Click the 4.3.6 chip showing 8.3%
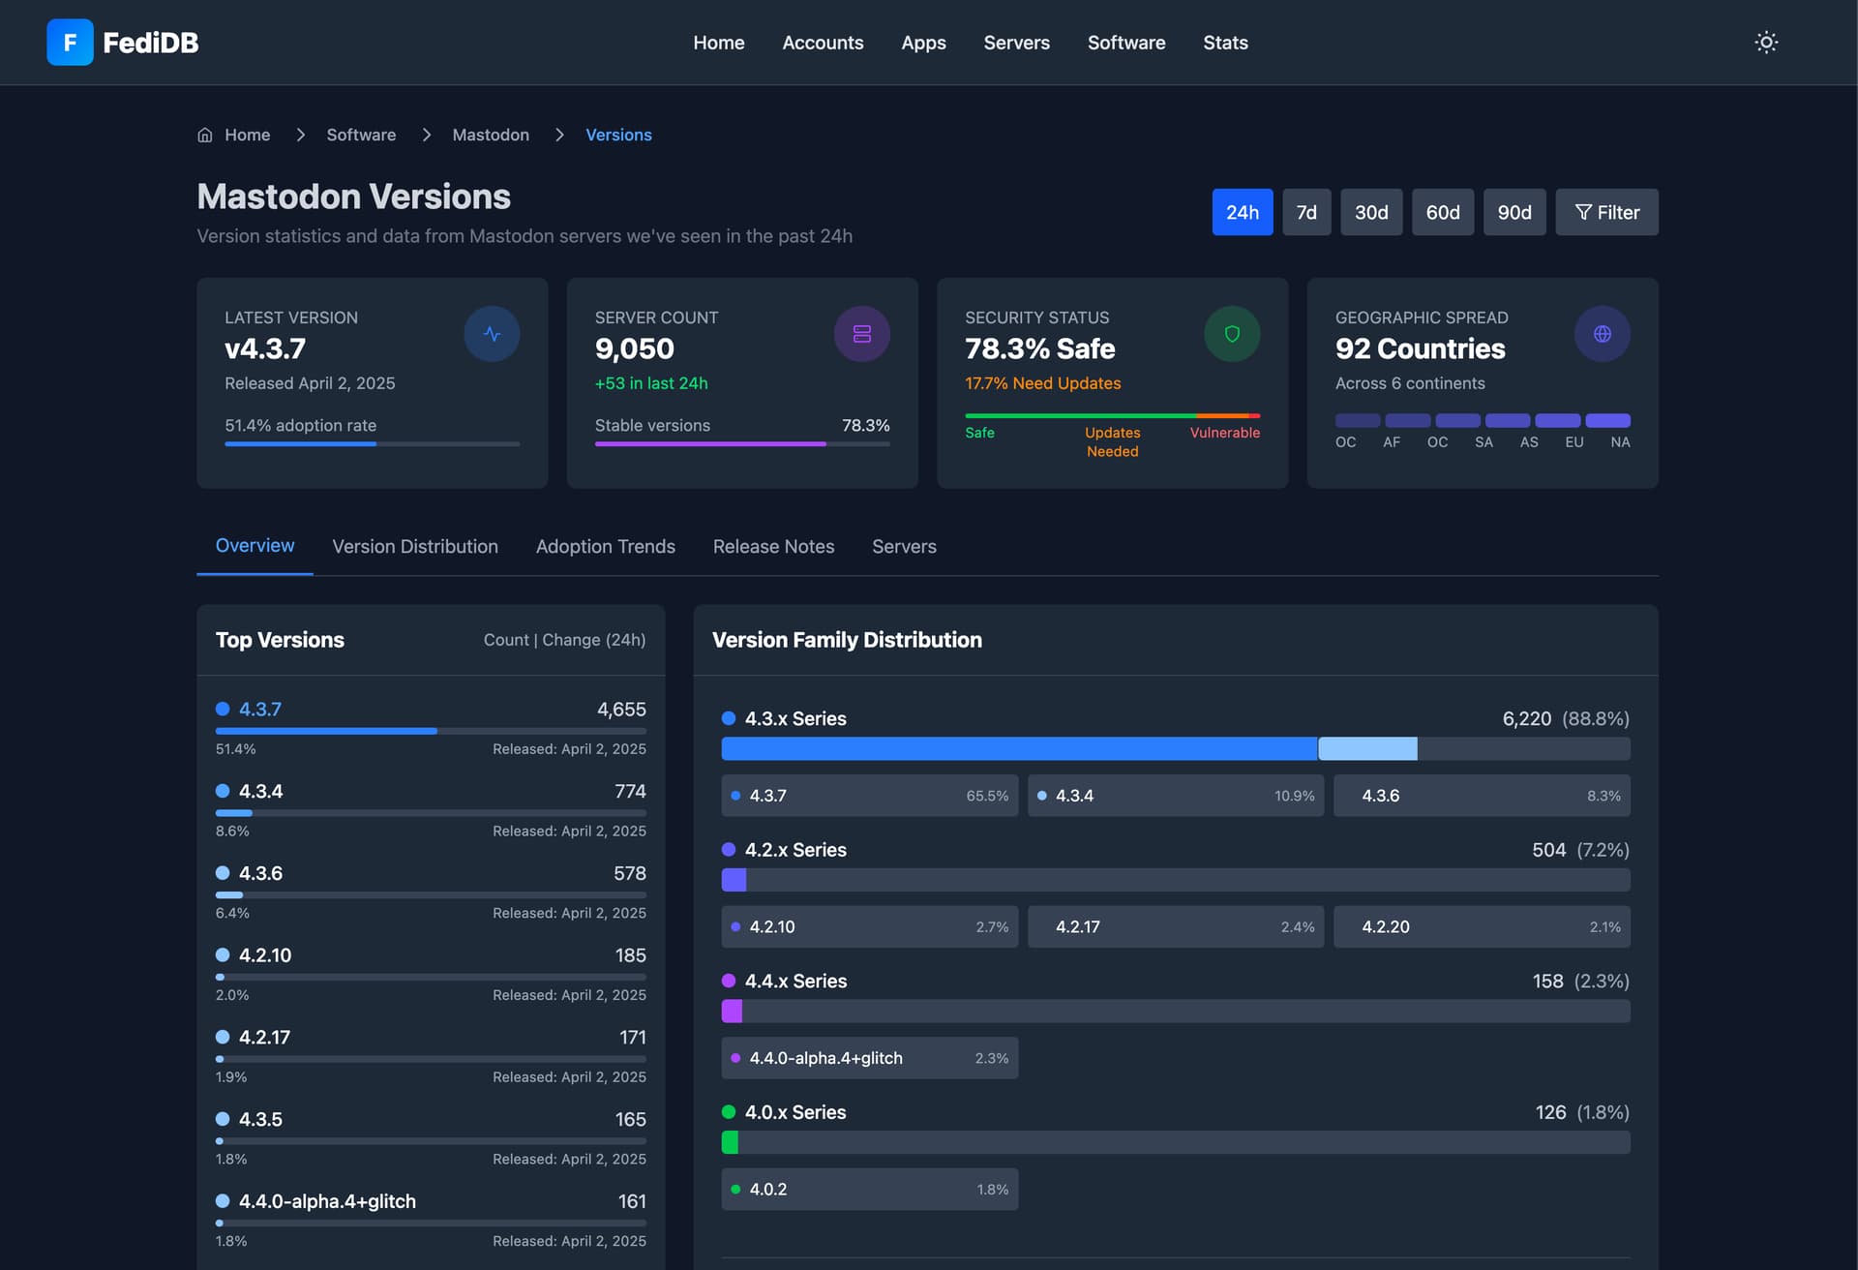Image resolution: width=1858 pixels, height=1270 pixels. tap(1482, 796)
